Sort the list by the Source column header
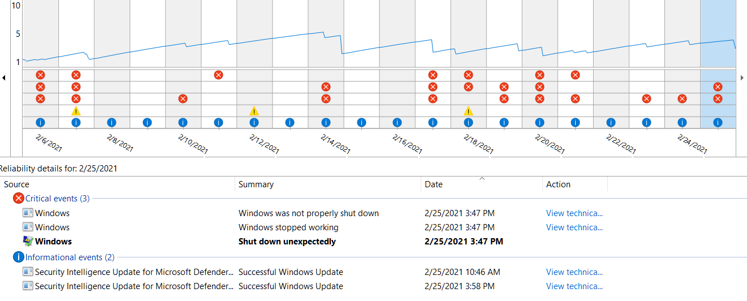 tap(17, 184)
